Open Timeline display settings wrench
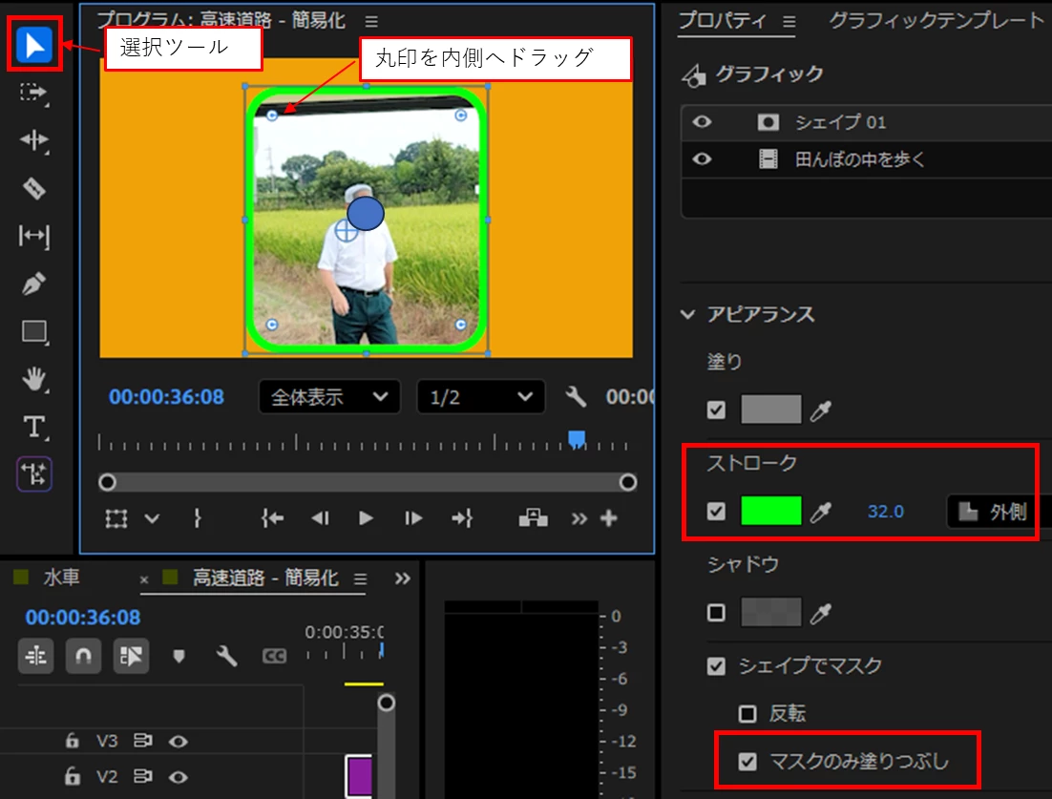1052x799 pixels. (227, 656)
